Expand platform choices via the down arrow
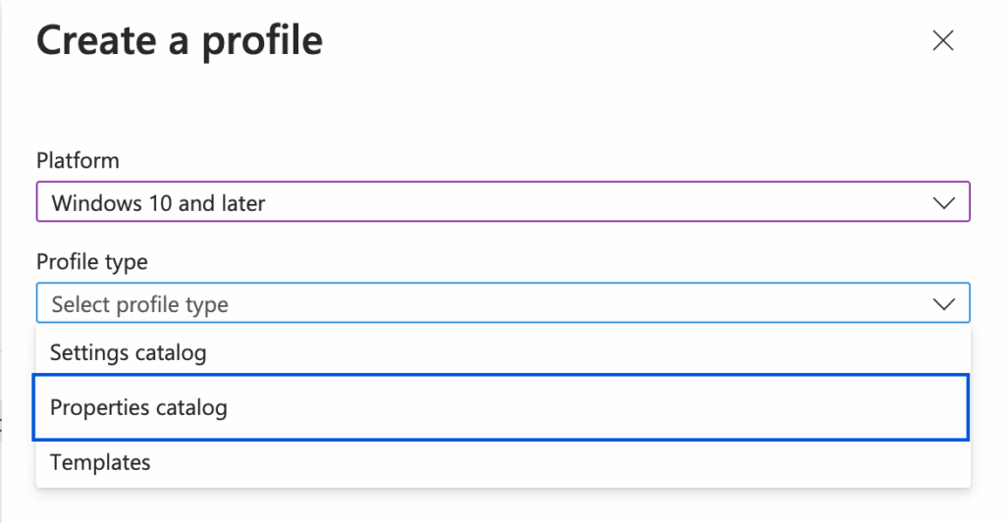1005x523 pixels. (944, 204)
